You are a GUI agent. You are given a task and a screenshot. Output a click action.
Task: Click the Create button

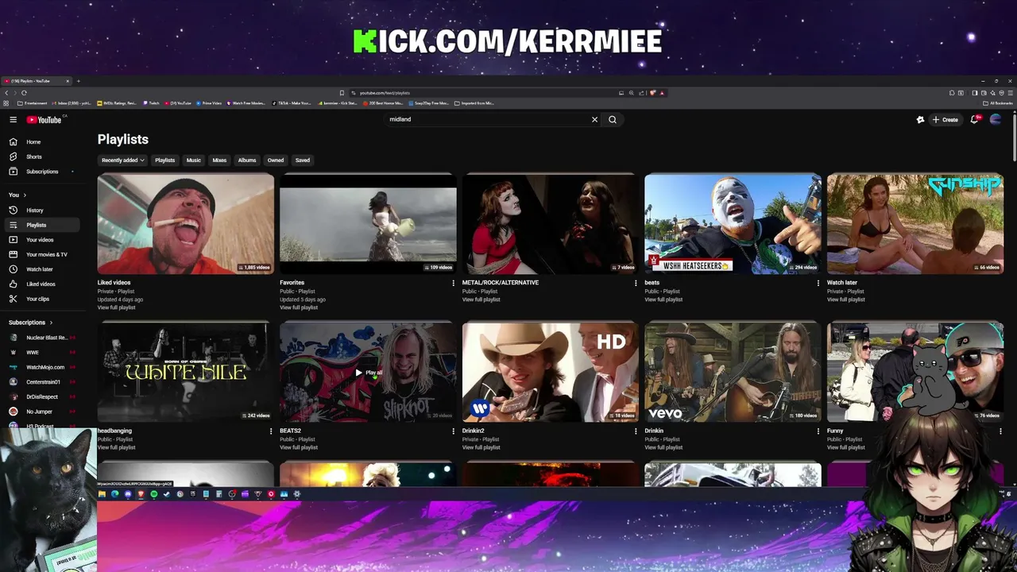(945, 119)
